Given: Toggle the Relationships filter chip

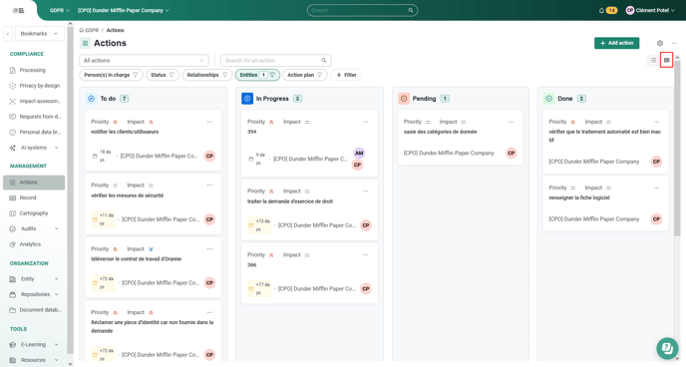Looking at the screenshot, I should pyautogui.click(x=207, y=75).
